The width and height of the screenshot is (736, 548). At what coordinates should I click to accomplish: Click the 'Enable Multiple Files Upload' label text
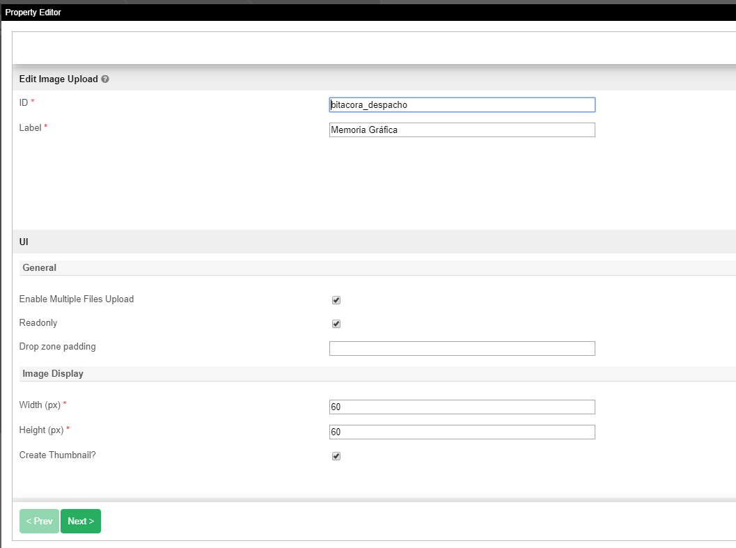[x=77, y=299]
